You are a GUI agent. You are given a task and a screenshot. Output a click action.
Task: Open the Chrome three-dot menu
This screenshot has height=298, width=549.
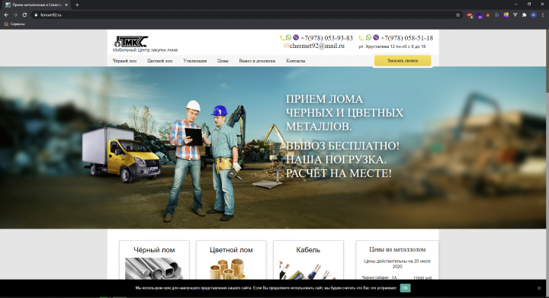pos(543,15)
